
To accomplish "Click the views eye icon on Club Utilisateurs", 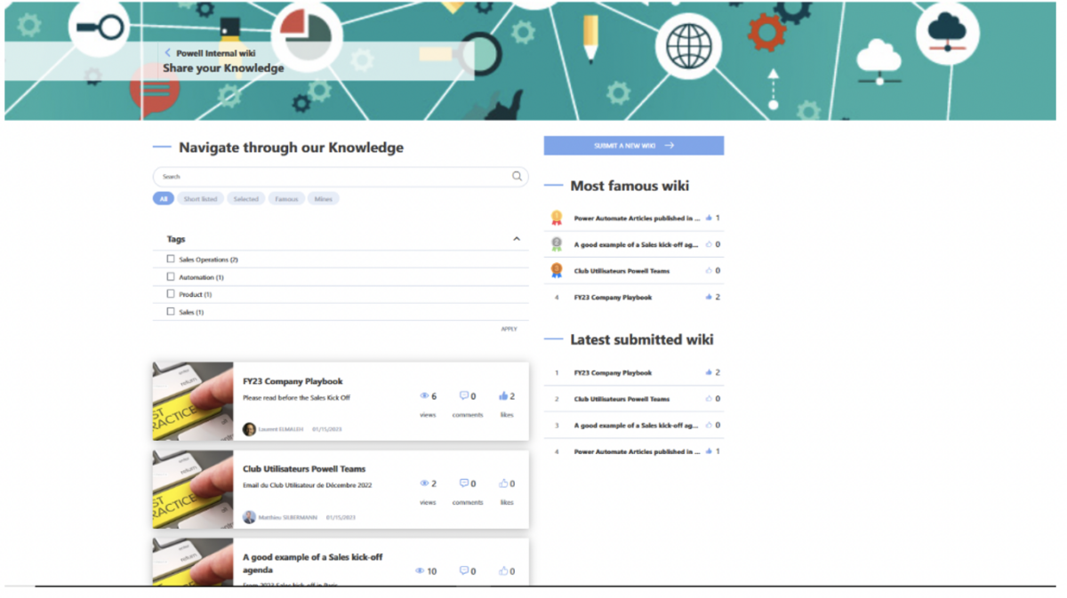I will (424, 483).
